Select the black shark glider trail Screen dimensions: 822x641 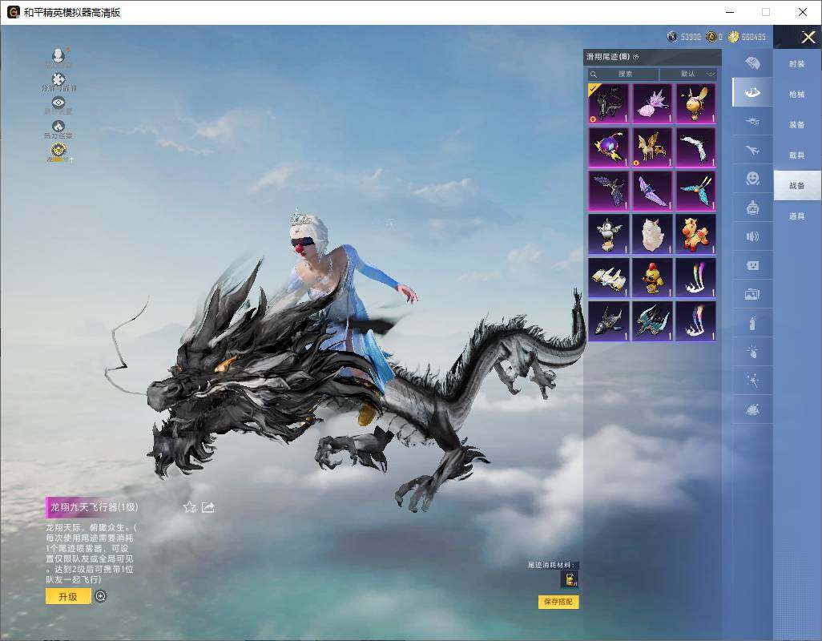point(608,321)
